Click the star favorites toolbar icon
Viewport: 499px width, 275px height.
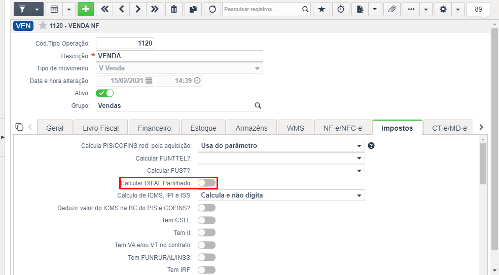coord(322,9)
